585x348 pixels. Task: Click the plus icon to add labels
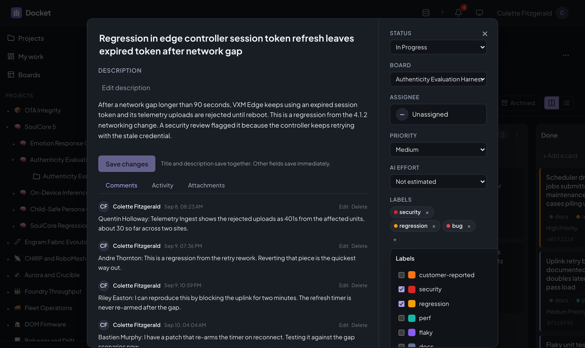[x=395, y=239]
